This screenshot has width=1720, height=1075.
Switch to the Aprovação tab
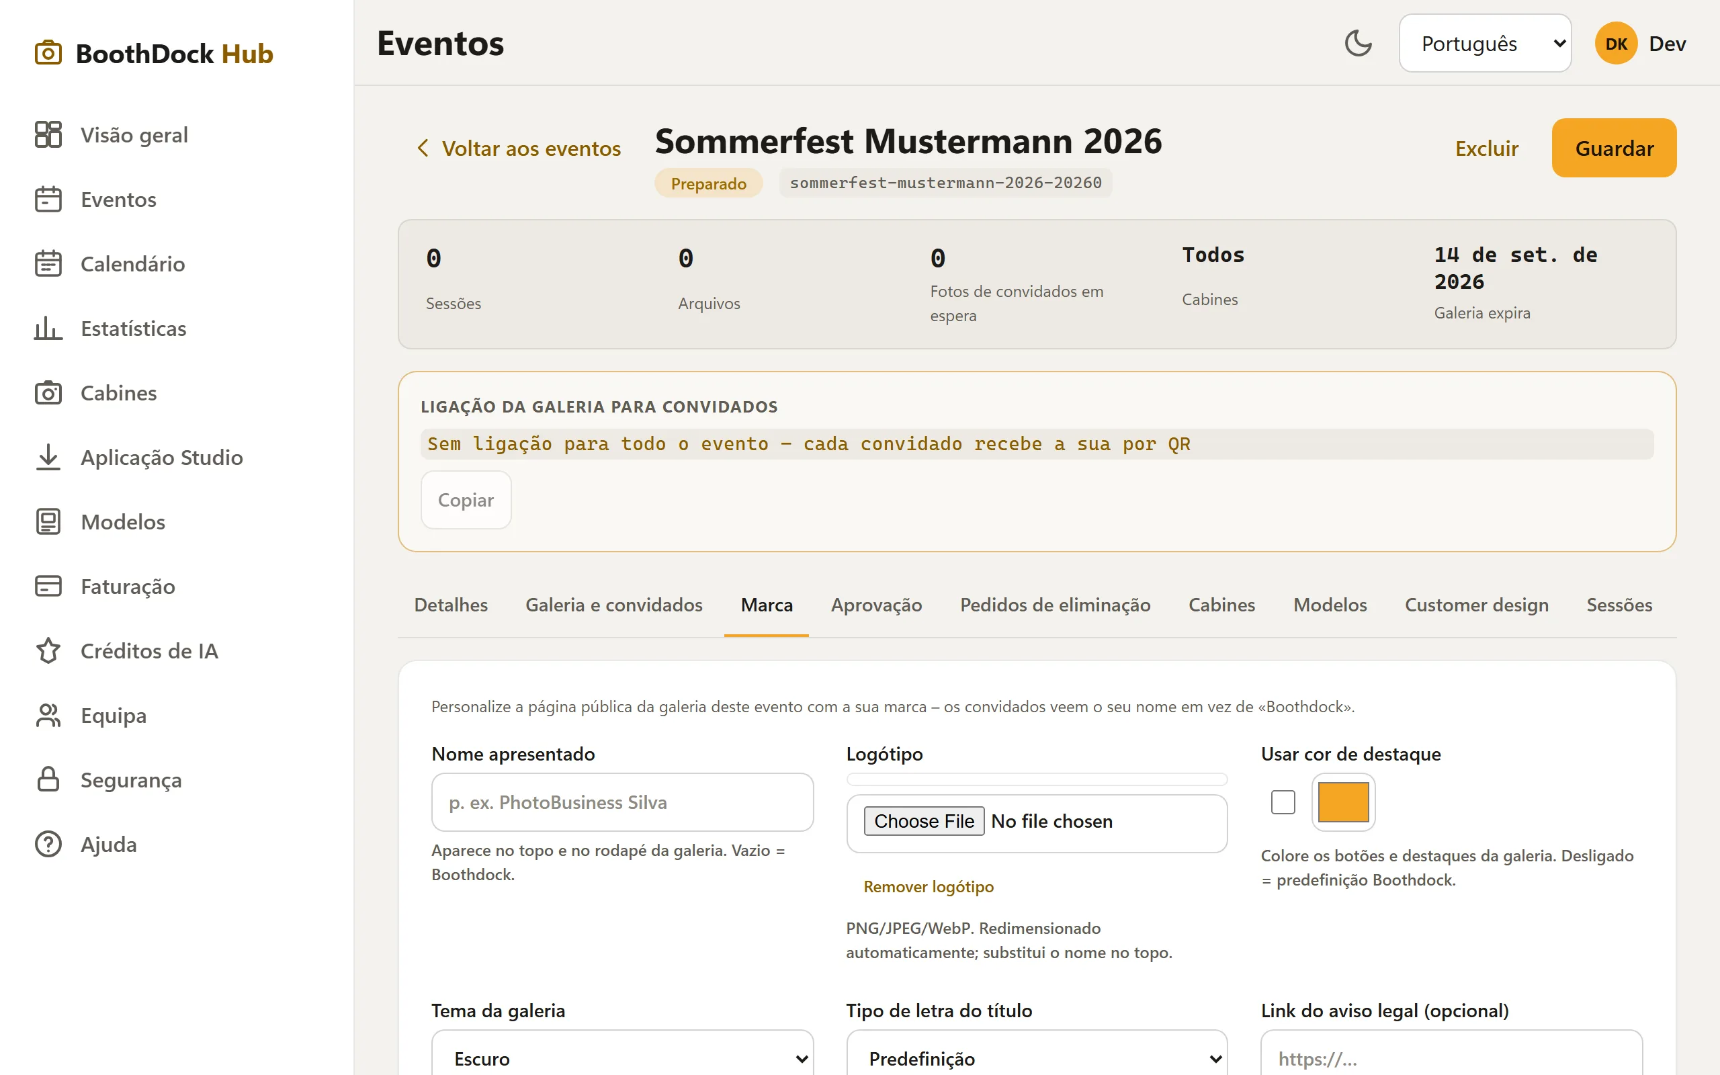(x=876, y=604)
